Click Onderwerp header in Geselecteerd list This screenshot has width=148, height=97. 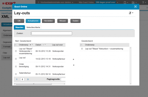[x=90, y=45]
